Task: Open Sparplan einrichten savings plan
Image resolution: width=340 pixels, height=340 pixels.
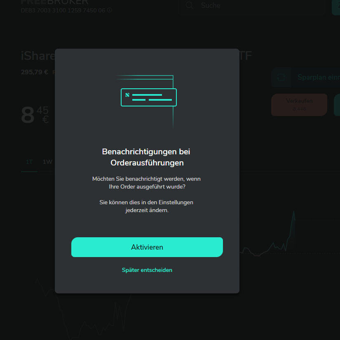Action: (x=306, y=77)
